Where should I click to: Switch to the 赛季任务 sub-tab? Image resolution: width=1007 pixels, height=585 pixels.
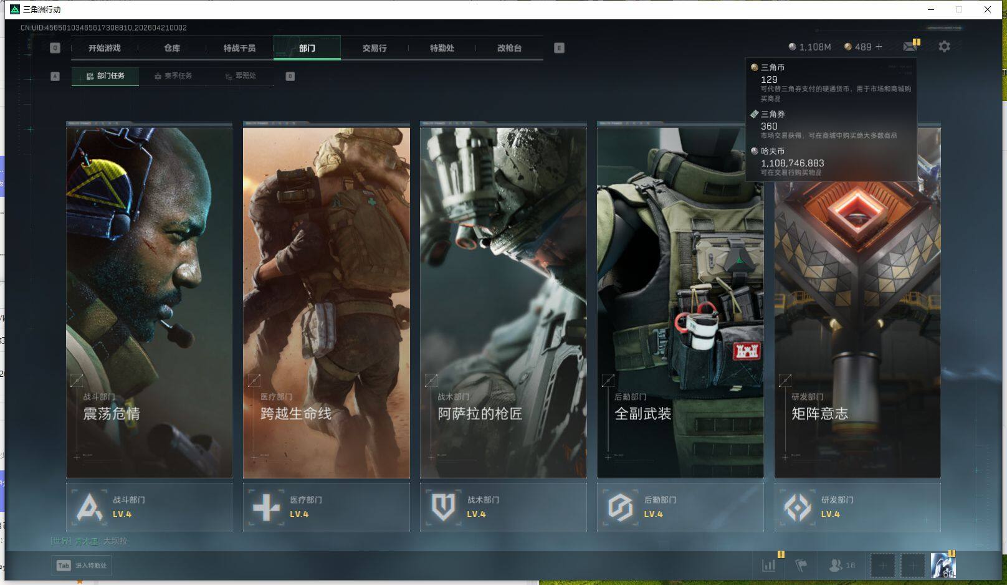tap(173, 76)
